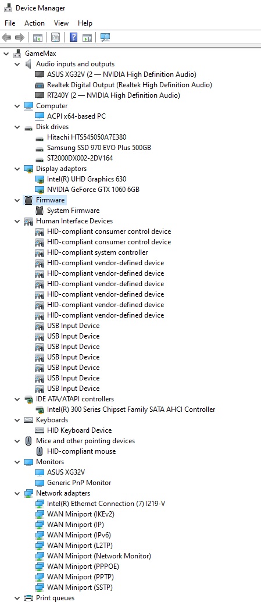Select Intel 300 Series SATA AHCI Controller
The width and height of the screenshot is (261, 602).
point(131,409)
